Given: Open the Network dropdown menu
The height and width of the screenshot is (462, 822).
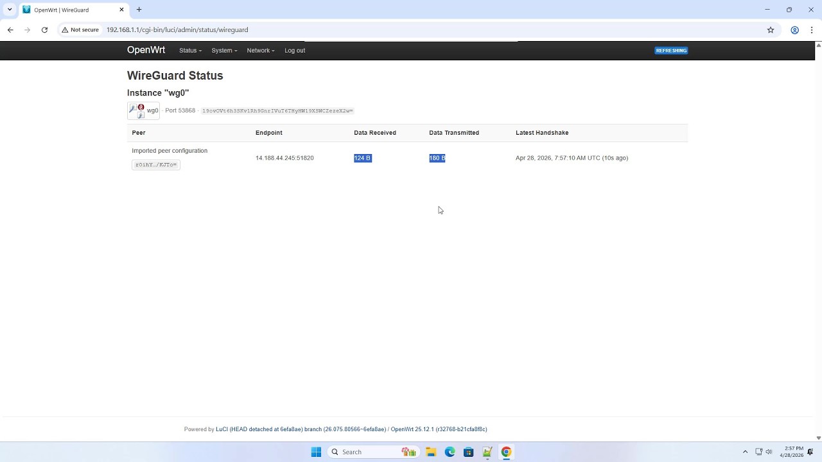Looking at the screenshot, I should 261,50.
